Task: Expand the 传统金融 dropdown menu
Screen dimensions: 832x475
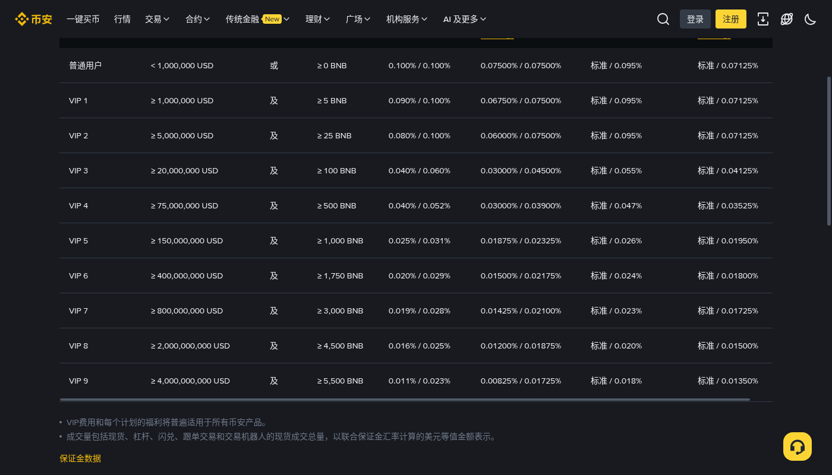Action: (258, 19)
